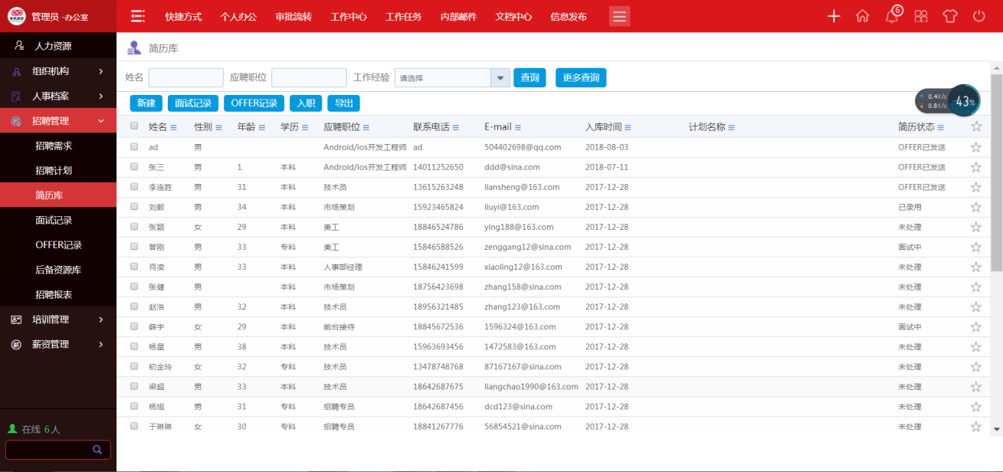Click the t-shirt theme icon
This screenshot has width=1003, height=472.
(949, 15)
